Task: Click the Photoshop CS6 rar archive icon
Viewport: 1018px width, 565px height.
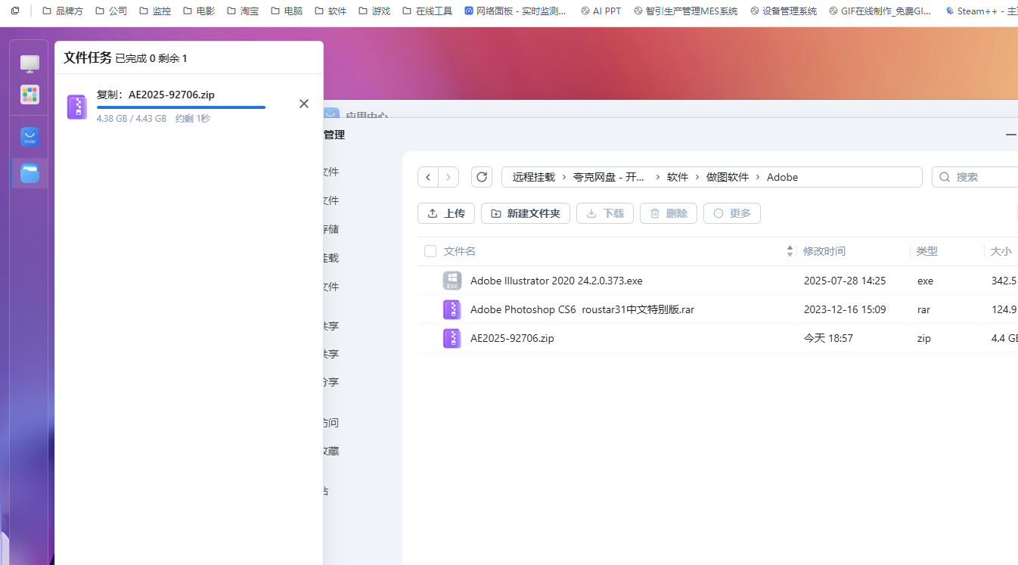Action: 452,309
